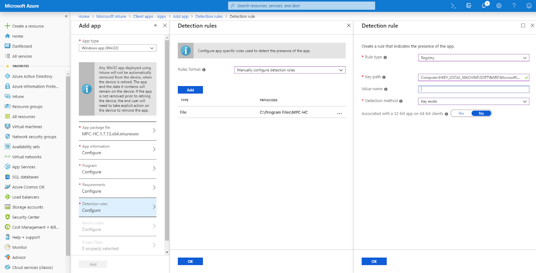The height and width of the screenshot is (273, 536).
Task: Open help question mark icon
Action: [x=514, y=6]
